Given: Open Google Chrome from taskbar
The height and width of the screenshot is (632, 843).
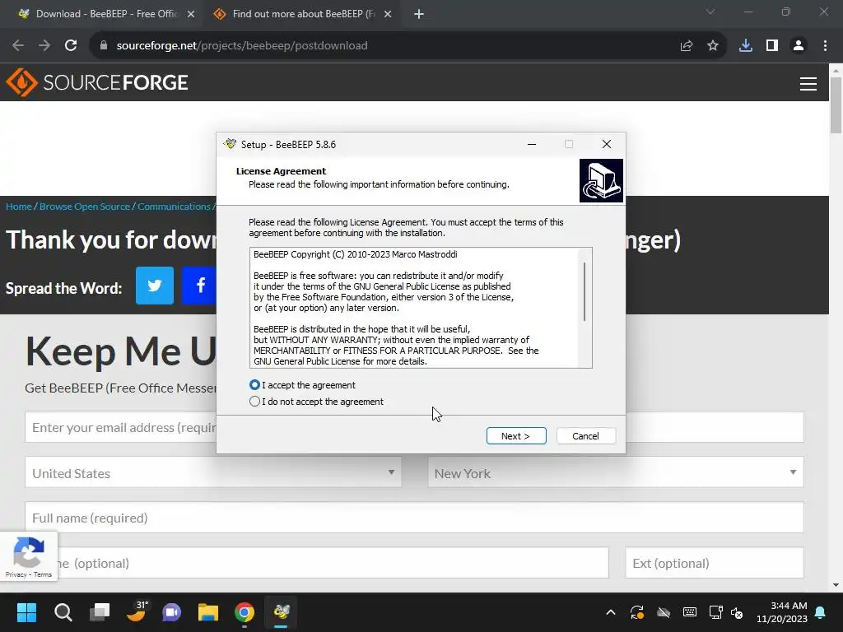Looking at the screenshot, I should coord(245,612).
